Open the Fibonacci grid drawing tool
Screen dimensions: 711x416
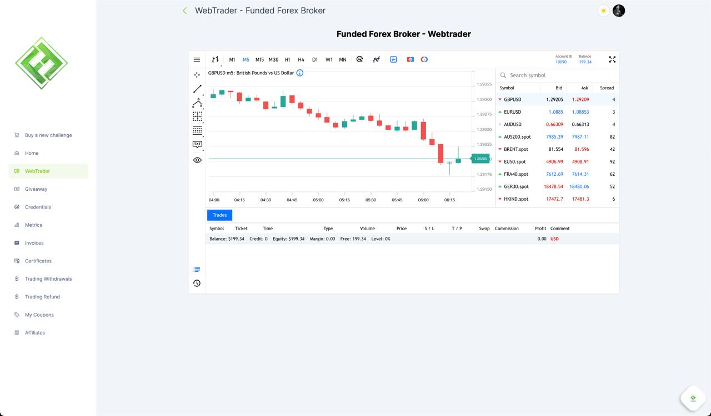pyautogui.click(x=197, y=130)
